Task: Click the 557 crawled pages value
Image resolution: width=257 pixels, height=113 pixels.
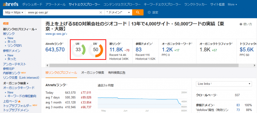Action: click(237, 95)
